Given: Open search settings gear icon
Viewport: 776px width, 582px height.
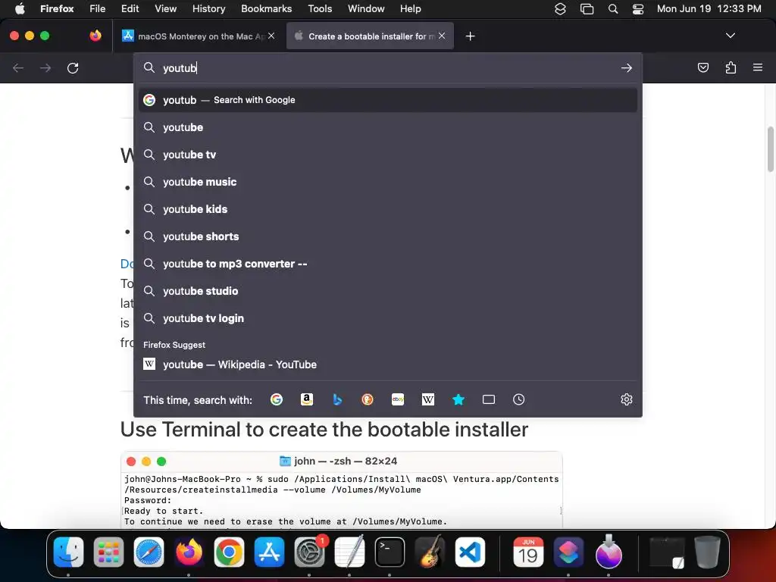Looking at the screenshot, I should (x=627, y=399).
